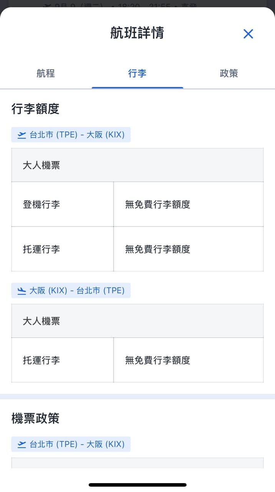Select the first 大人機票 table header
Viewport: 275px width, 492px height.
137,165
